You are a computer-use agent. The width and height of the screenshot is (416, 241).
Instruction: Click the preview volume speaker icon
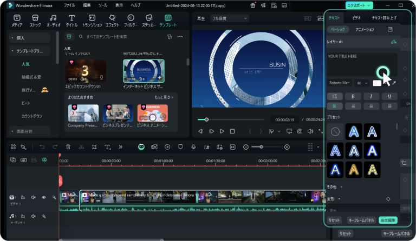click(x=310, y=131)
